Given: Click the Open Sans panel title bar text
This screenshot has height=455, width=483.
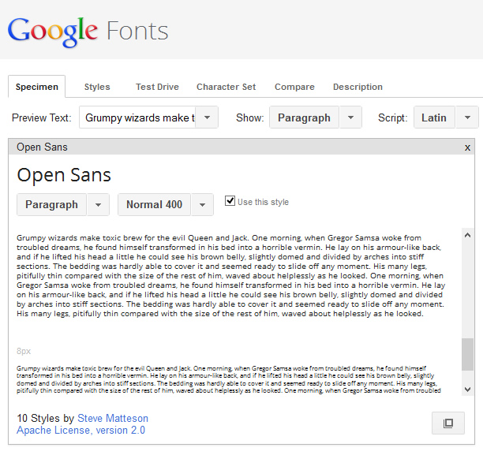Looking at the screenshot, I should click(x=42, y=147).
